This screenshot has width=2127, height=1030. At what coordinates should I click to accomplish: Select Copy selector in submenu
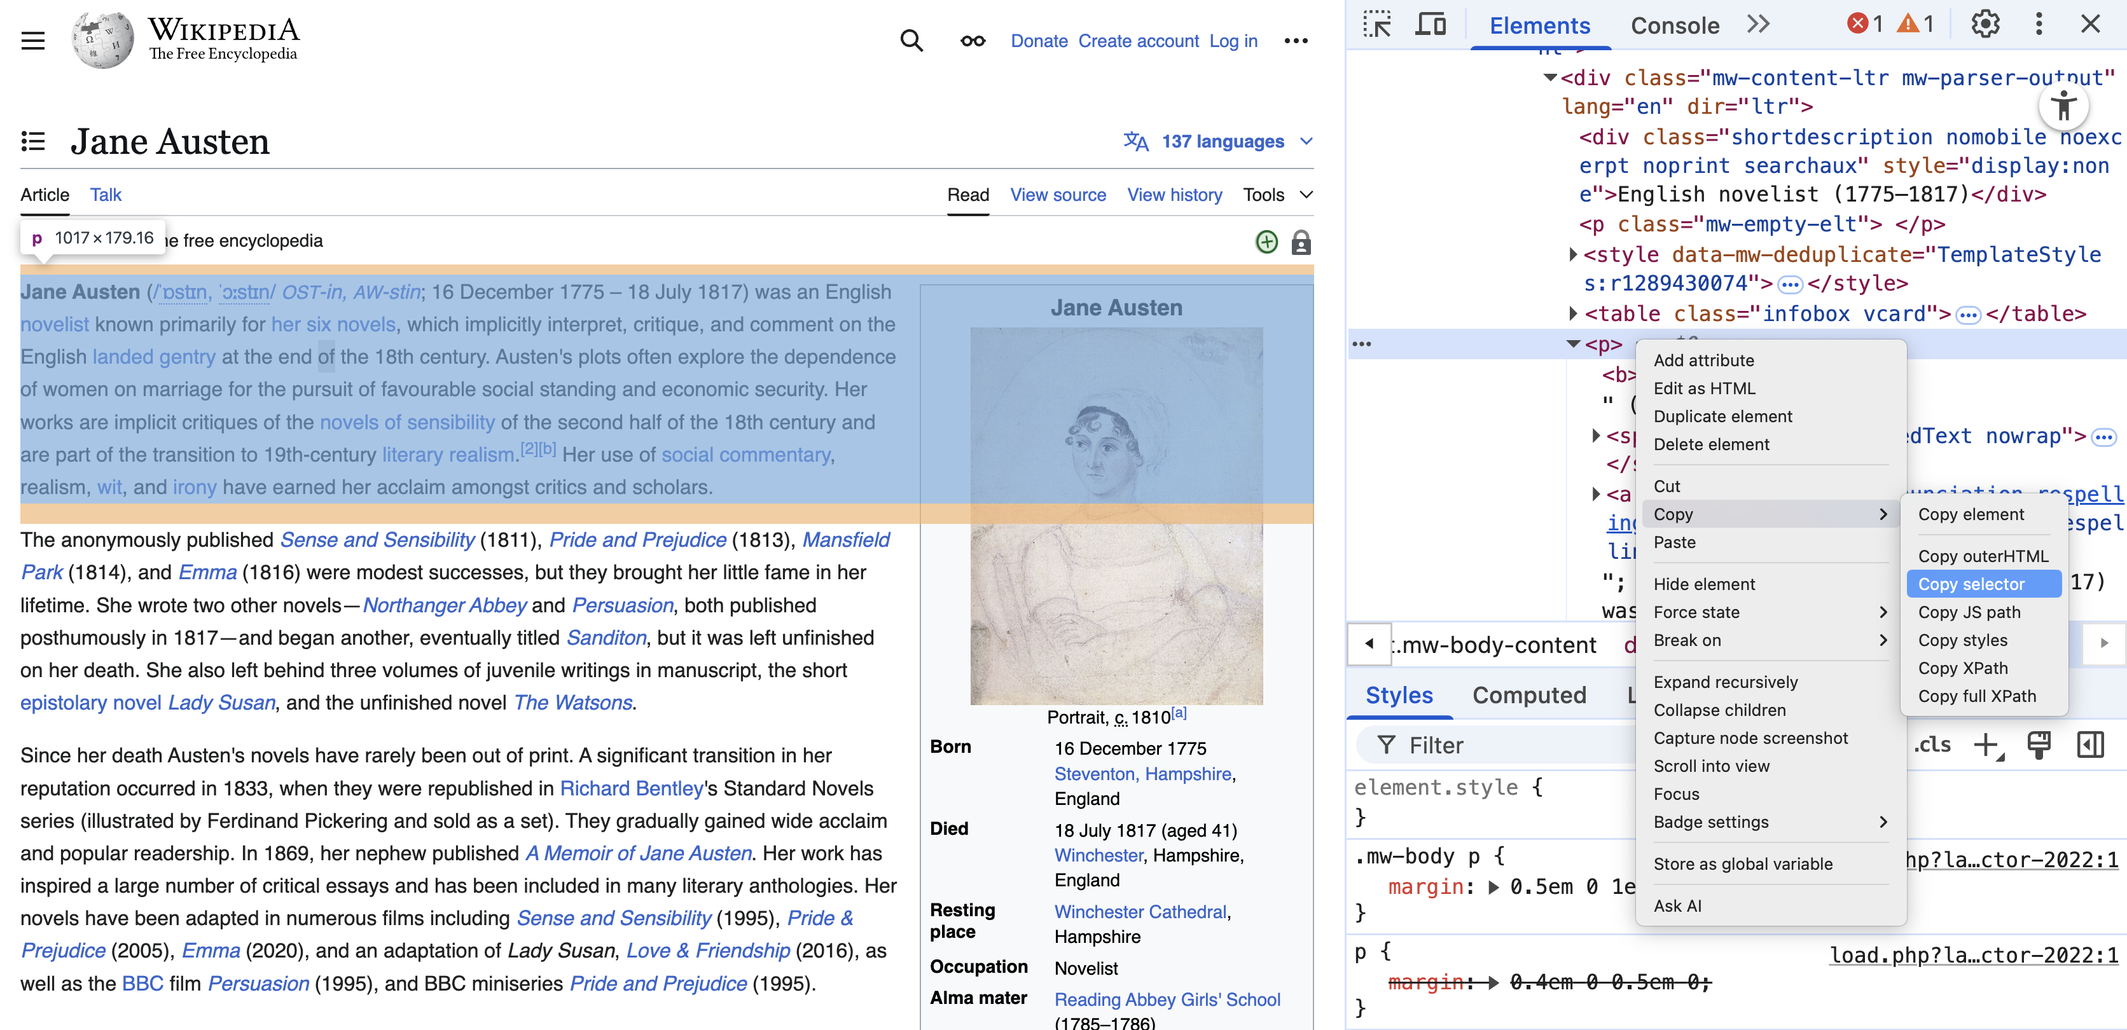(x=1971, y=584)
